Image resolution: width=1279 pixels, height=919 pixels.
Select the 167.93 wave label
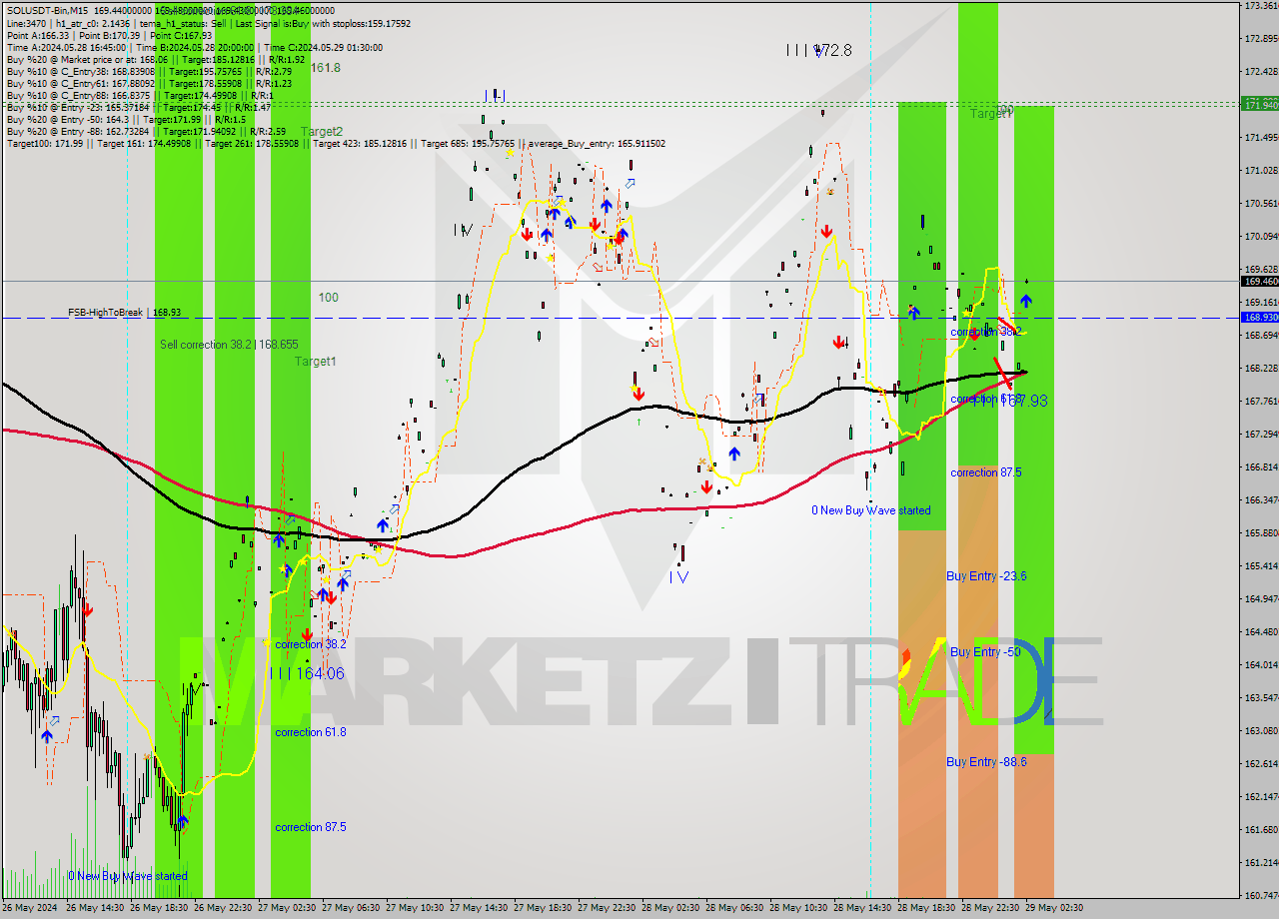(1009, 401)
